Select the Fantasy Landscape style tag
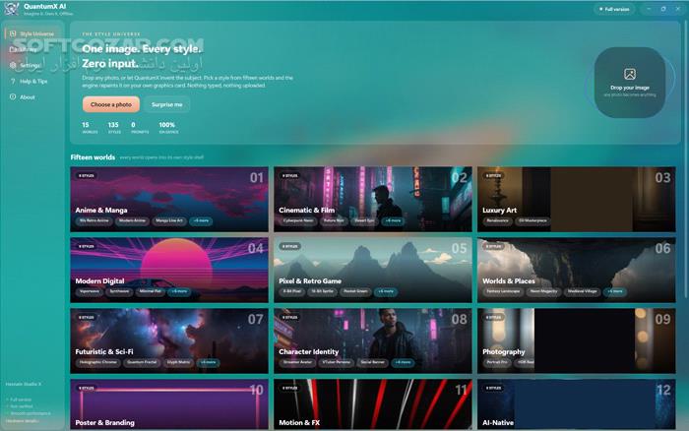This screenshot has width=689, height=431. pos(503,291)
